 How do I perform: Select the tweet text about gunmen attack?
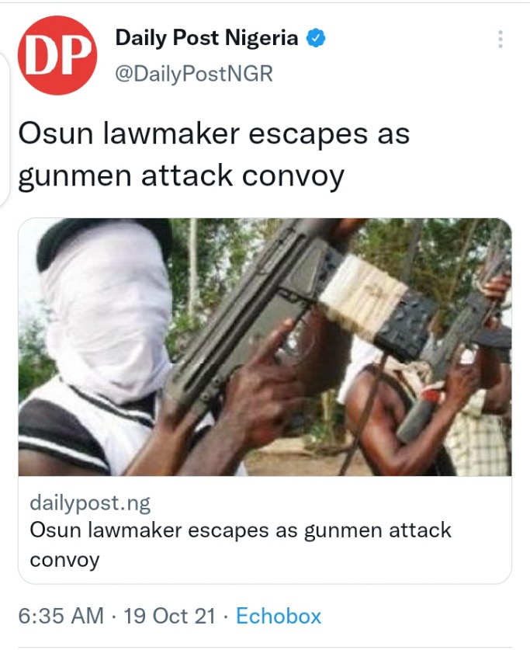coord(213,155)
